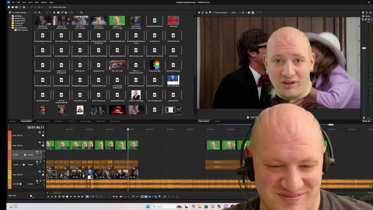Click the Open project folder icon
The height and width of the screenshot is (210, 373).
(x=13, y=7)
